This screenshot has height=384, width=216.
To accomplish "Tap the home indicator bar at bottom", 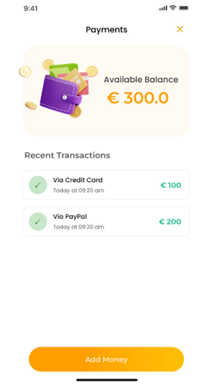I will [x=107, y=380].
